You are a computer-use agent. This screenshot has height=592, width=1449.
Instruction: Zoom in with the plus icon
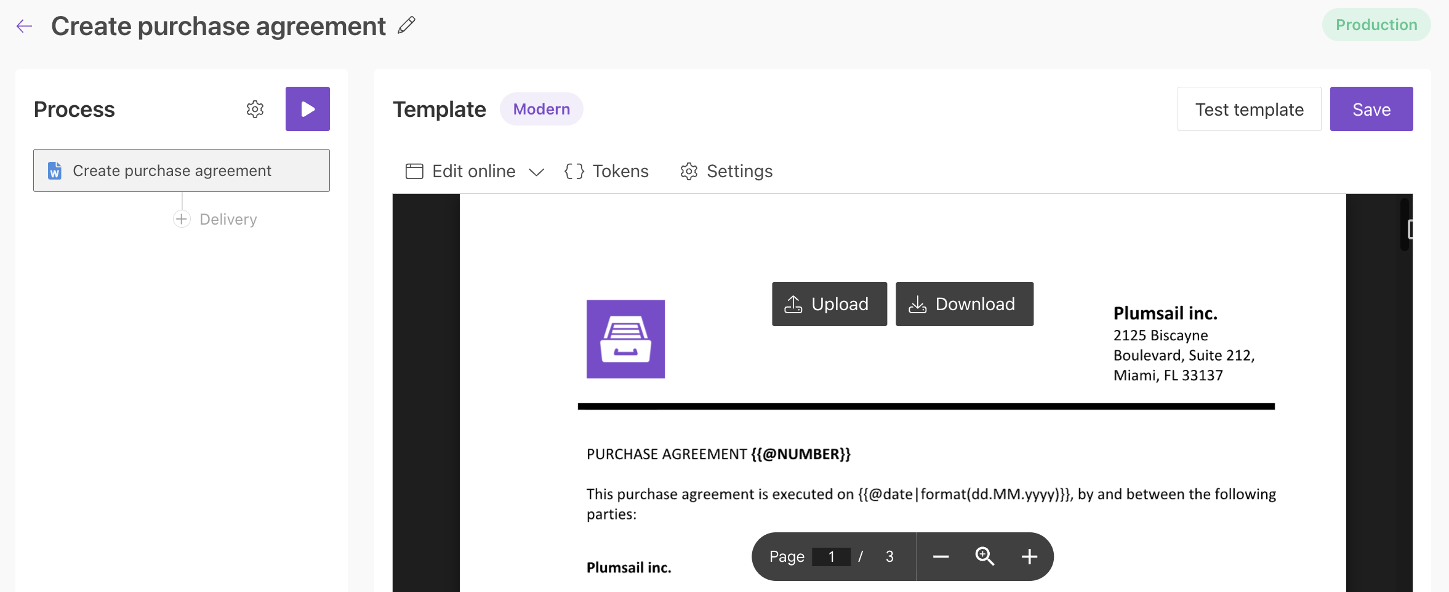point(1029,557)
